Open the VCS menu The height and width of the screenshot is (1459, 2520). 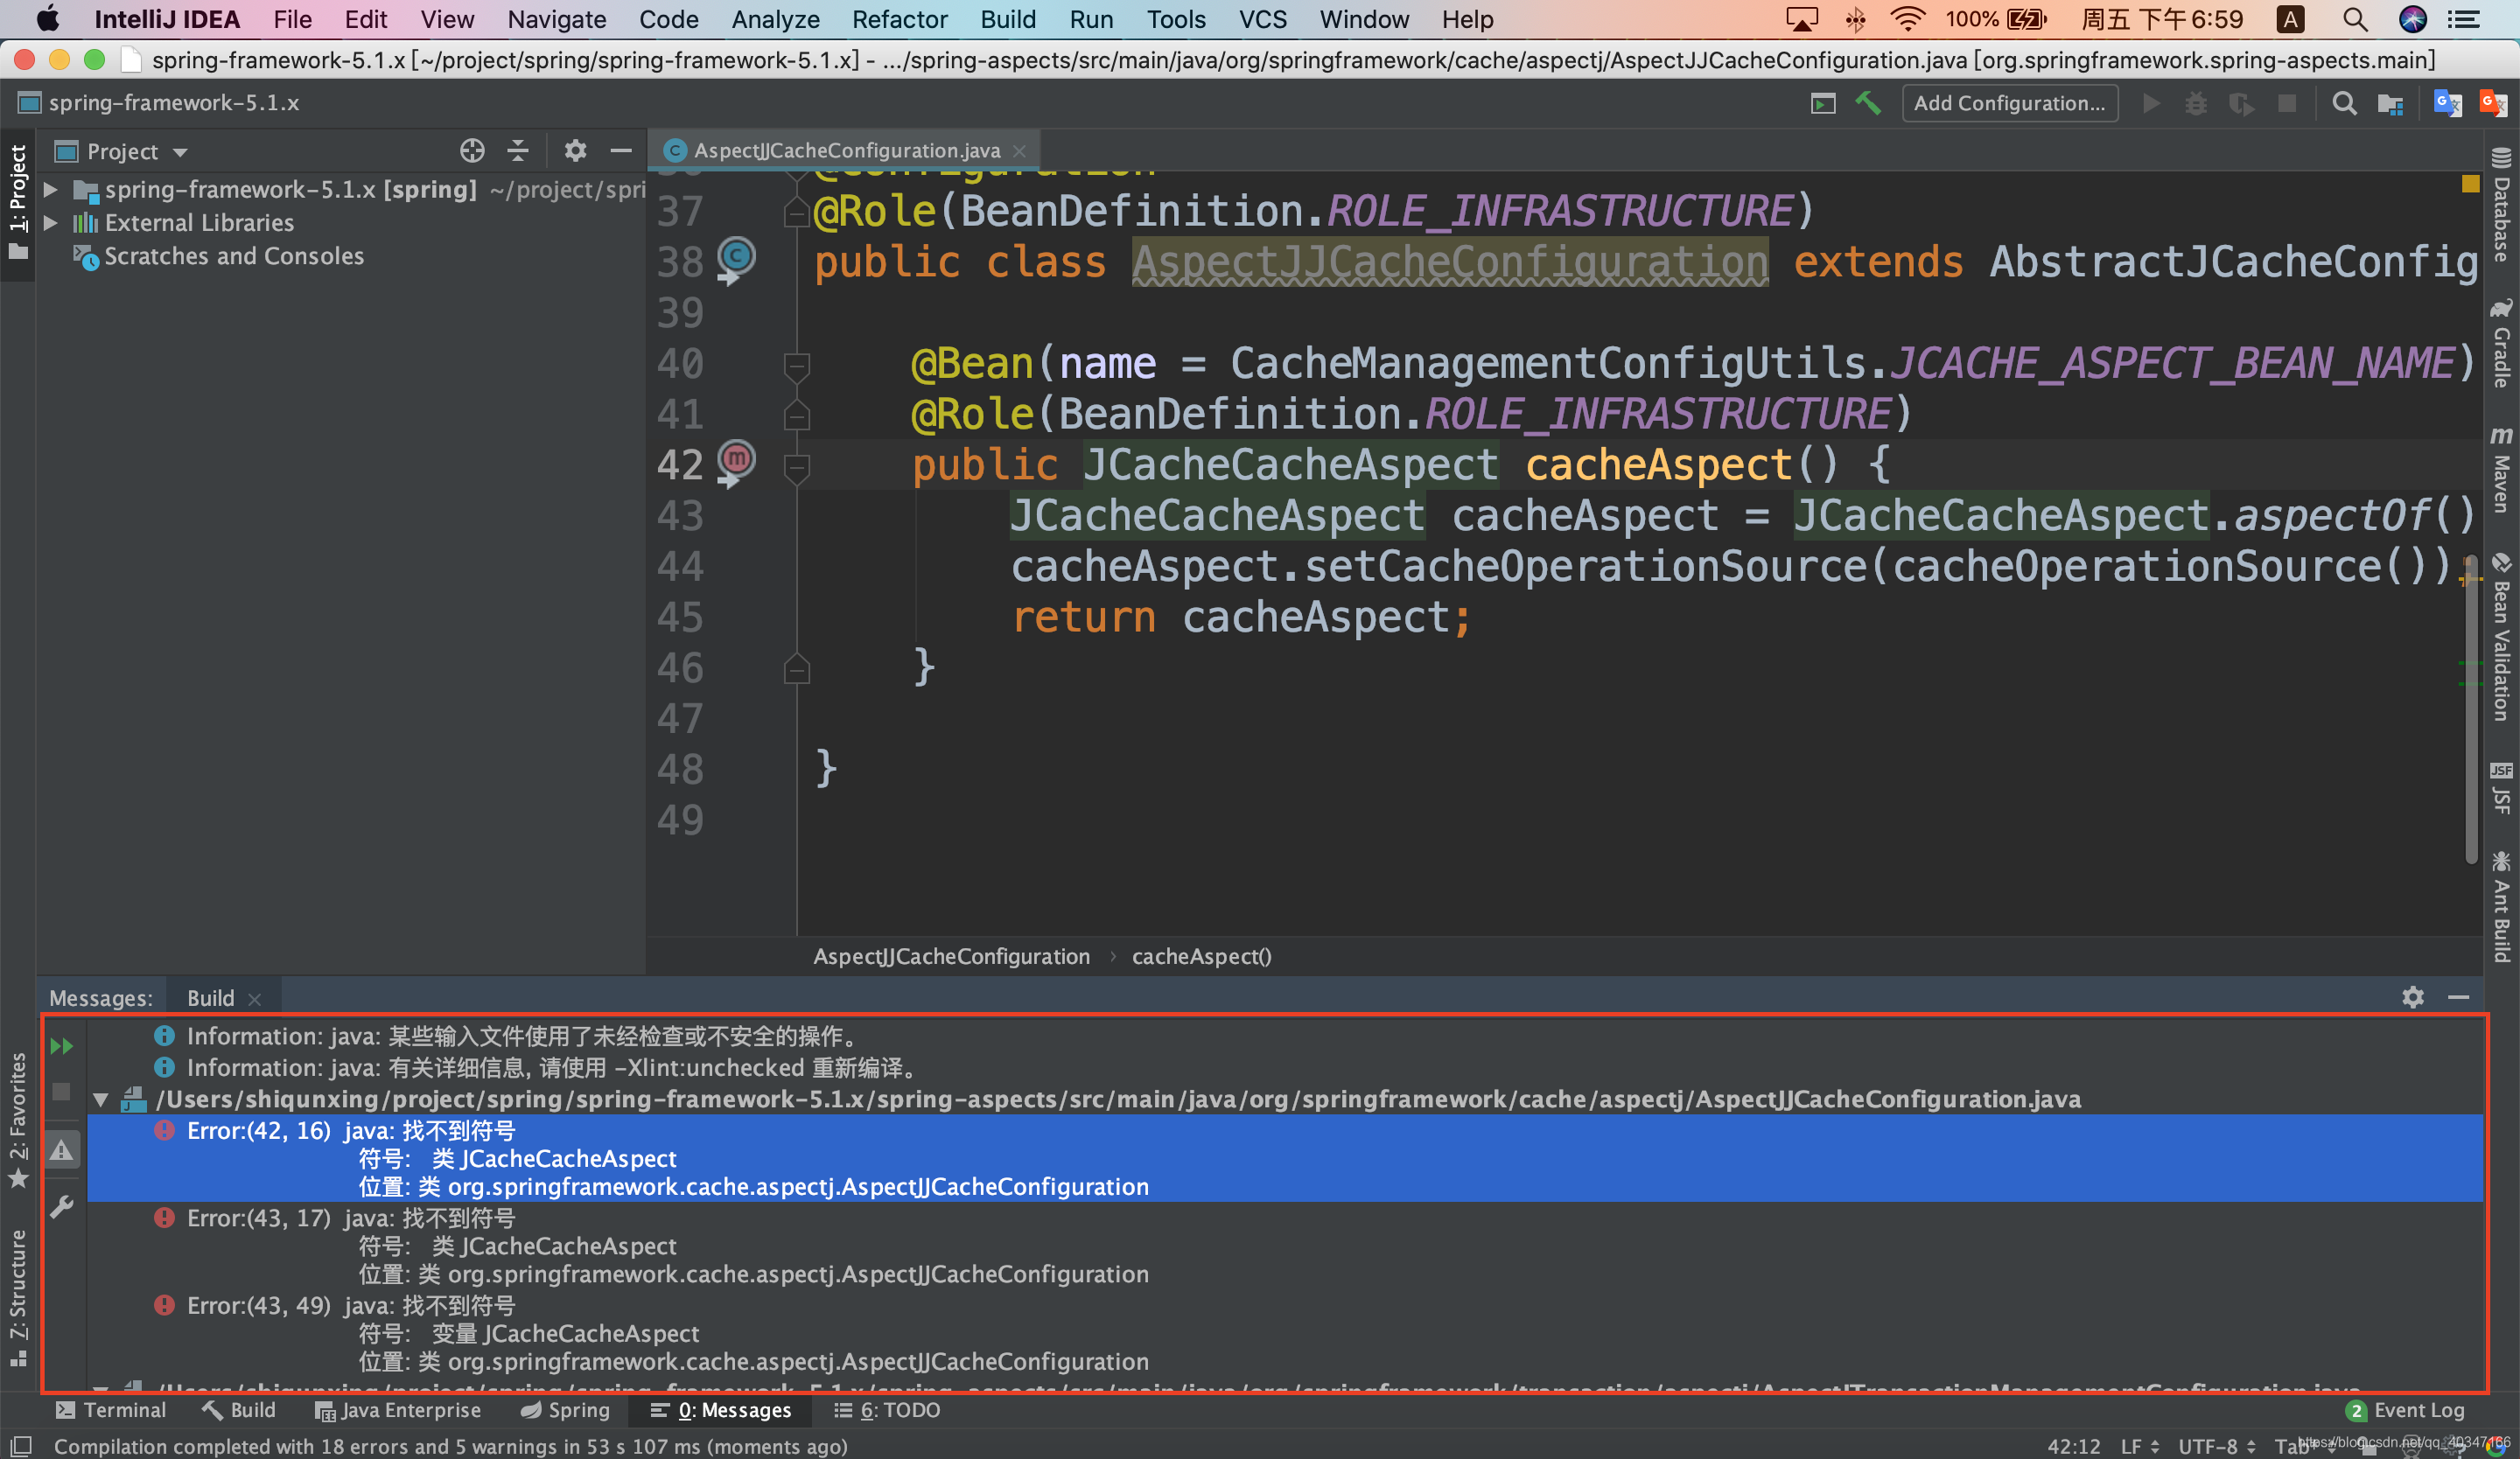[1263, 19]
